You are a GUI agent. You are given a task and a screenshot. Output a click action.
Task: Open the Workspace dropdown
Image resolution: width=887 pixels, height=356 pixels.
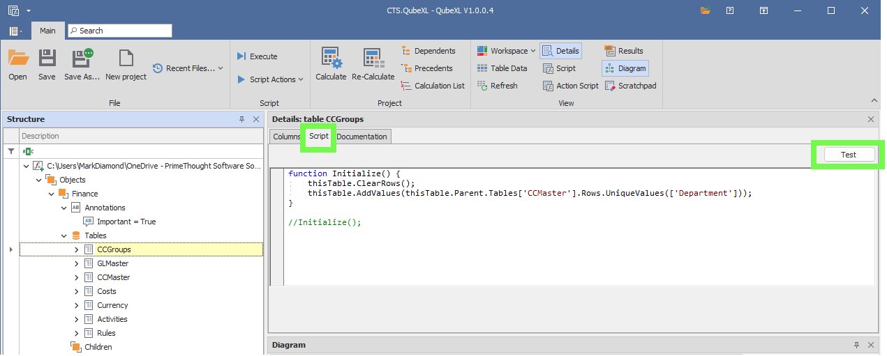point(507,51)
